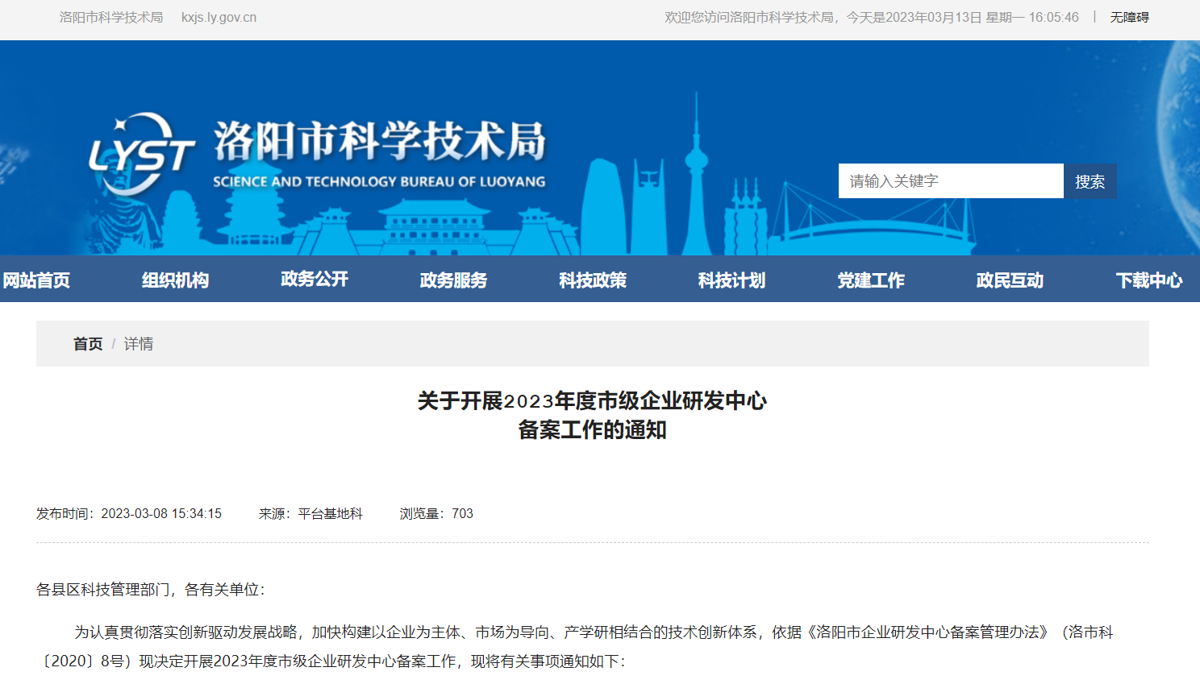The image size is (1200, 684).
Task: Open the 组织机构 menu item
Action: pos(175,280)
